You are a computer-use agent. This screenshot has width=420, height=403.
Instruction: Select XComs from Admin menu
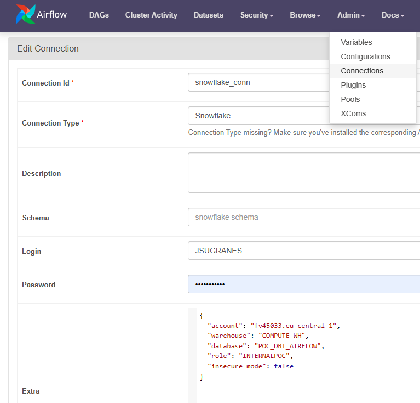(372, 113)
